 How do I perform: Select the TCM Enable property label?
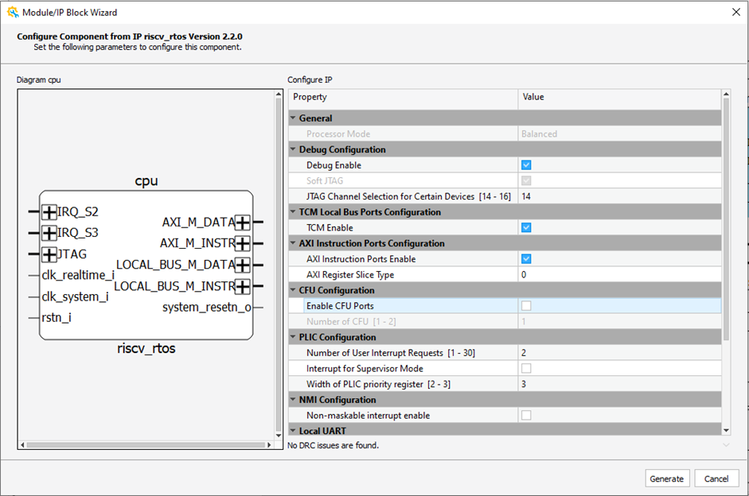[x=330, y=227]
